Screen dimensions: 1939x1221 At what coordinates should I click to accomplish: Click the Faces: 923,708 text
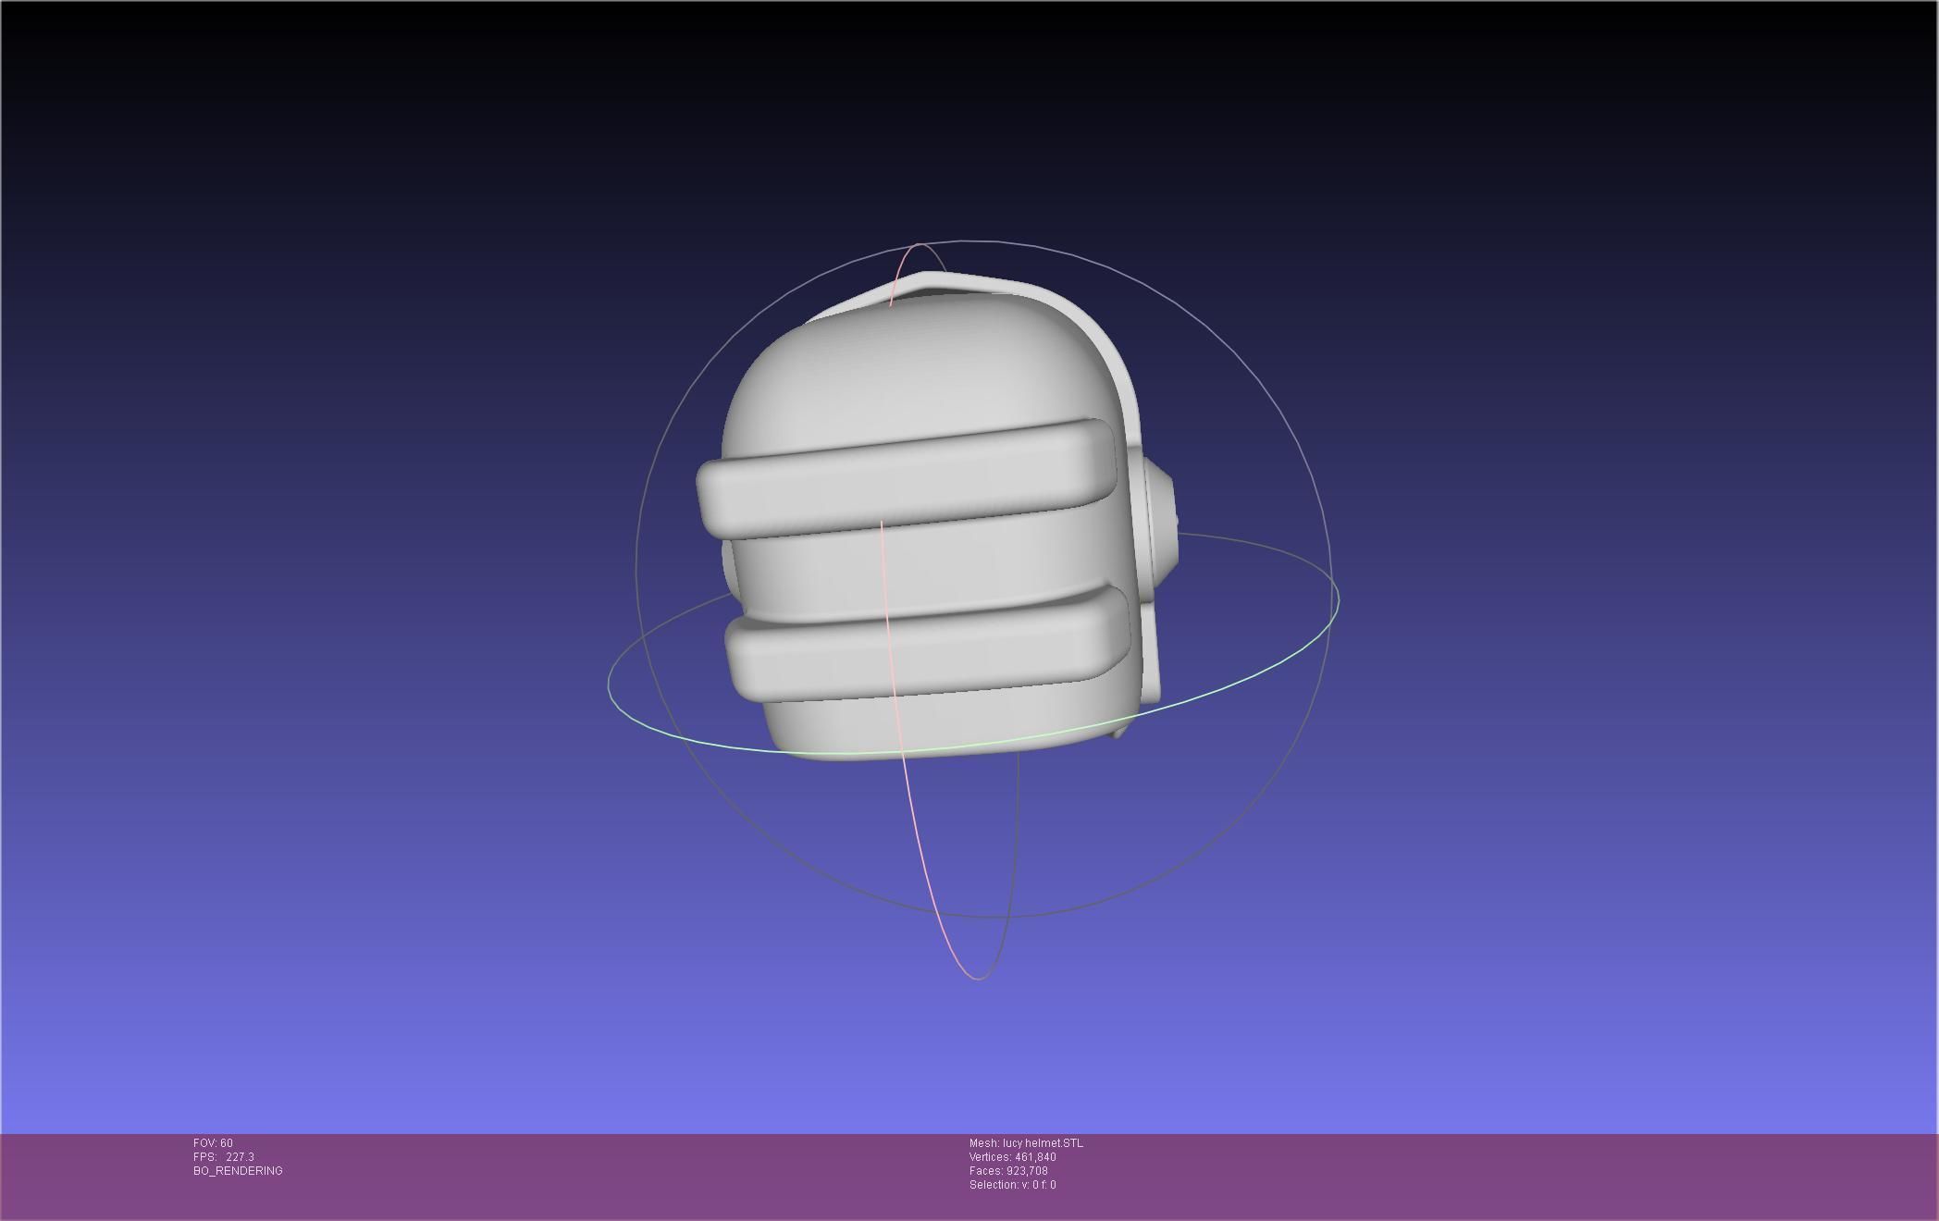[1008, 1171]
